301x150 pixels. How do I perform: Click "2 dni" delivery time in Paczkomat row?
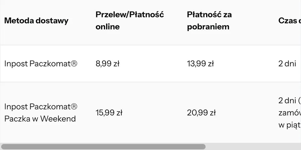287,64
